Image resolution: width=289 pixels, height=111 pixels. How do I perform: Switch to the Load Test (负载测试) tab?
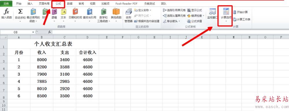pos(149,3)
